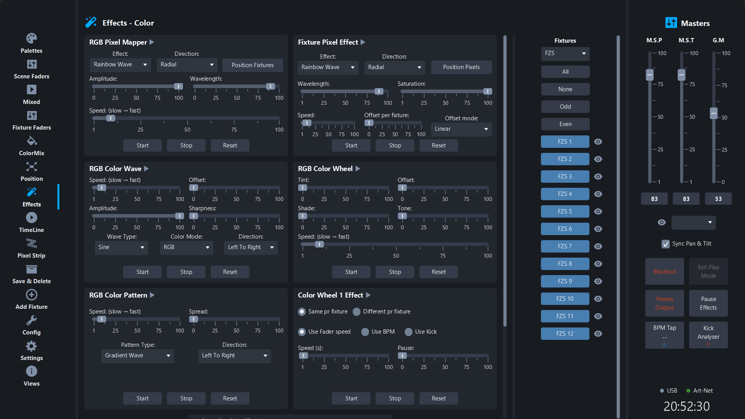Image resolution: width=745 pixels, height=419 pixels.
Task: Select the Use Kick radio option
Action: (409, 332)
